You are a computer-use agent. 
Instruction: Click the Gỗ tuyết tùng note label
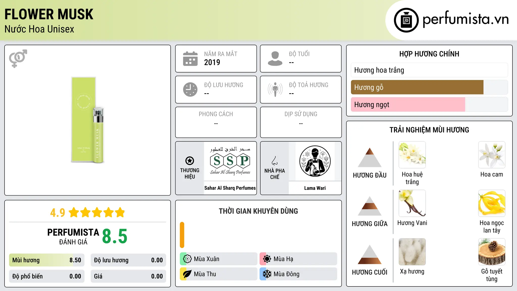[x=492, y=275]
